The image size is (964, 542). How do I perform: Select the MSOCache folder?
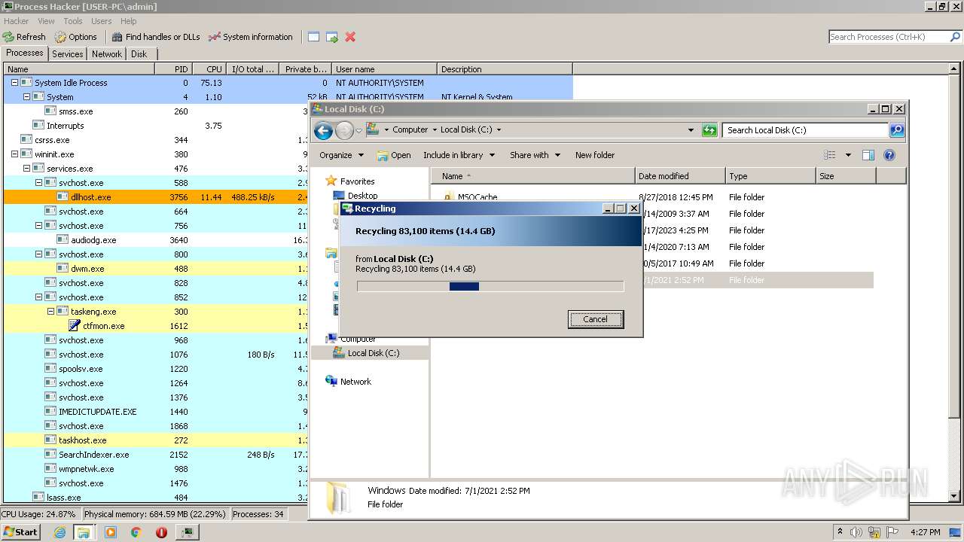[x=477, y=197]
